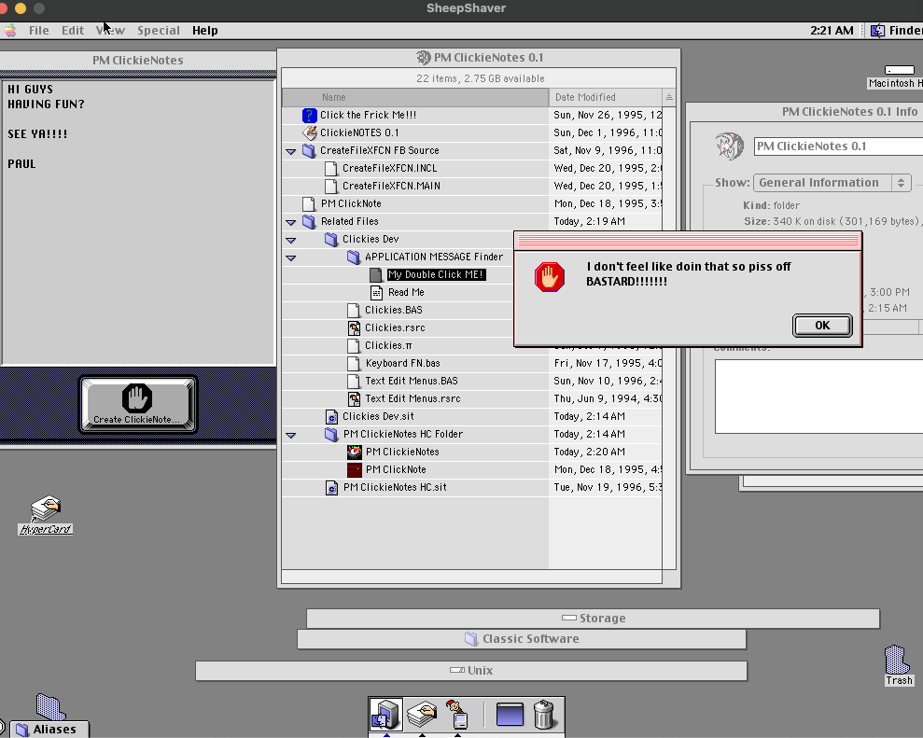
Task: Collapse the PM ClickieNotes HC Folder triangle
Action: [291, 436]
